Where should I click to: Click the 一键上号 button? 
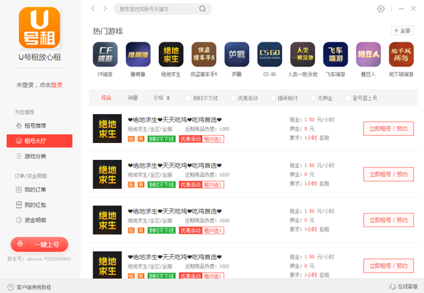click(40, 245)
